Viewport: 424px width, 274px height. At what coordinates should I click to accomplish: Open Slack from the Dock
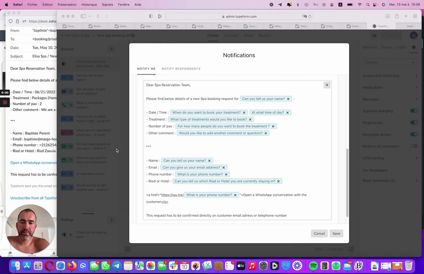tap(173, 266)
